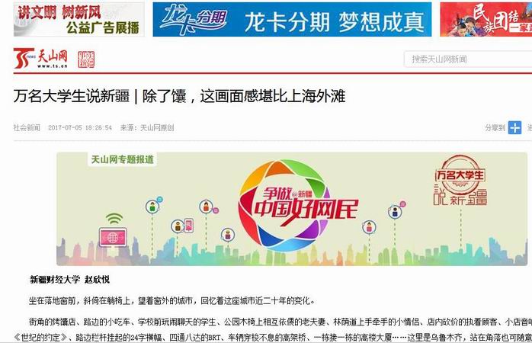Screen dimensions: 532x343
Task: Click the green wifi signal icon
Action: point(114,219)
